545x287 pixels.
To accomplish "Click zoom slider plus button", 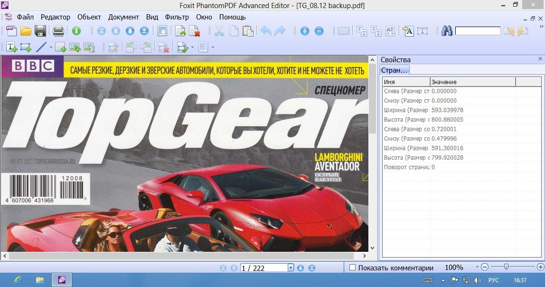I will pyautogui.click(x=540, y=267).
